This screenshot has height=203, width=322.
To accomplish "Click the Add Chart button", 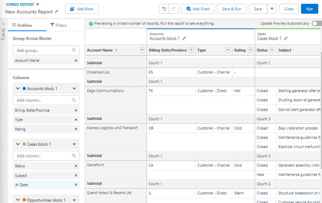I will [198, 9].
